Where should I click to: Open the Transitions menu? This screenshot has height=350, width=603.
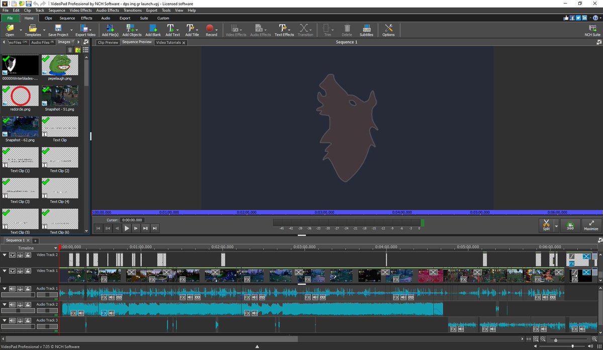(132, 10)
